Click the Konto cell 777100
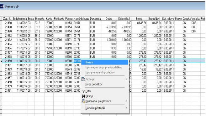The width and height of the screenshot is (206, 116). pos(49,48)
